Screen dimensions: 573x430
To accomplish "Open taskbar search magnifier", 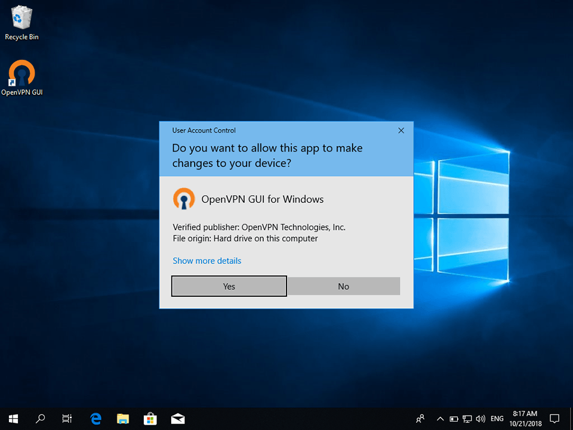I will 40,419.
